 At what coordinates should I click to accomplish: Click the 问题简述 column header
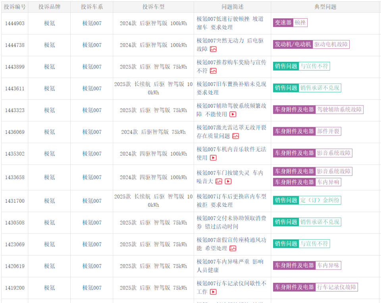232,7
